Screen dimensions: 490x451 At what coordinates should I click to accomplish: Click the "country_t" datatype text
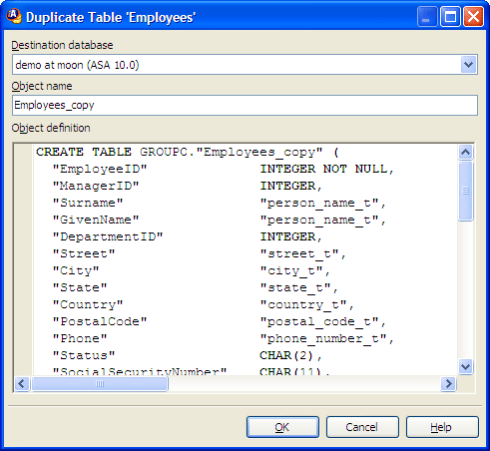(303, 304)
